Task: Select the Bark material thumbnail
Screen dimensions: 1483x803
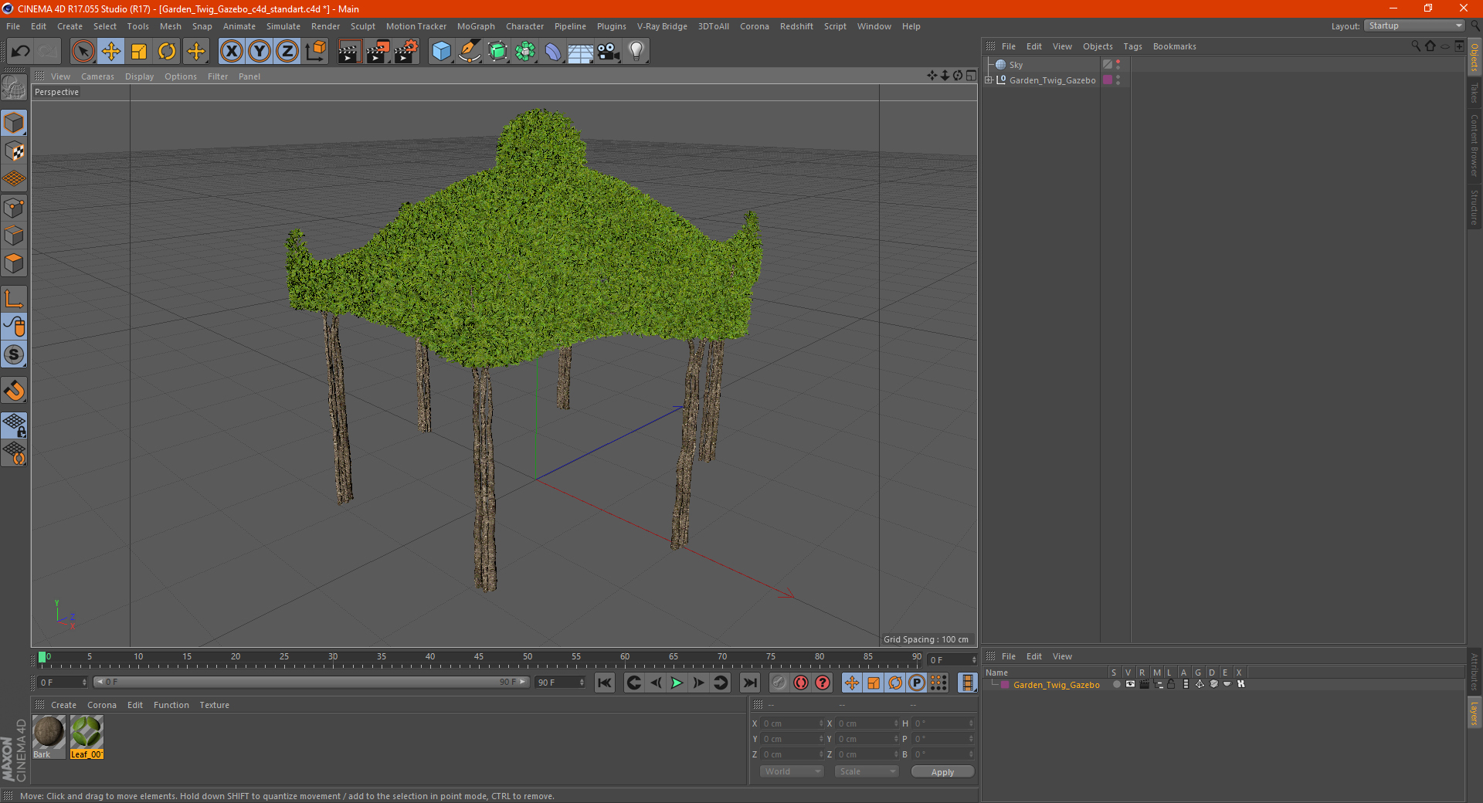Action: coord(48,732)
